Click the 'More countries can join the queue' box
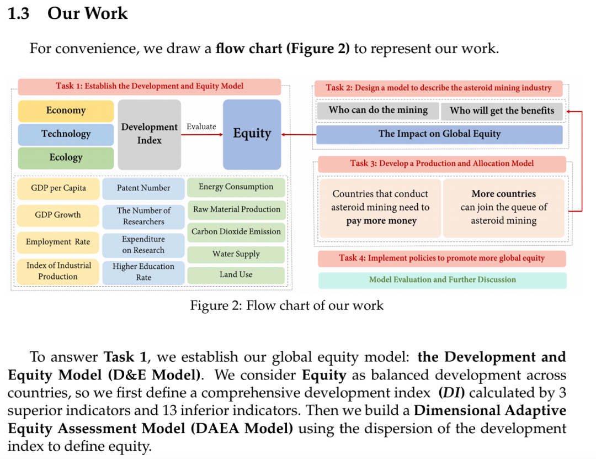Screen dimensions: 596x459 point(504,208)
